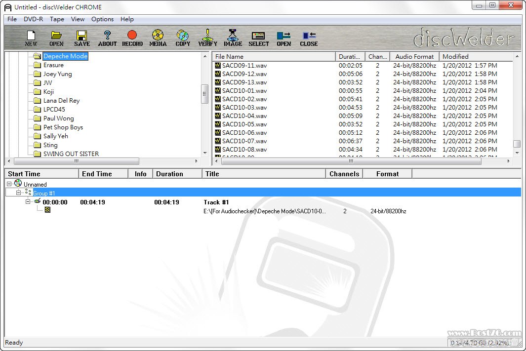The image size is (526, 351).
Task: Click the wav icon beside SACD09-11.wav
Action: tap(218, 65)
